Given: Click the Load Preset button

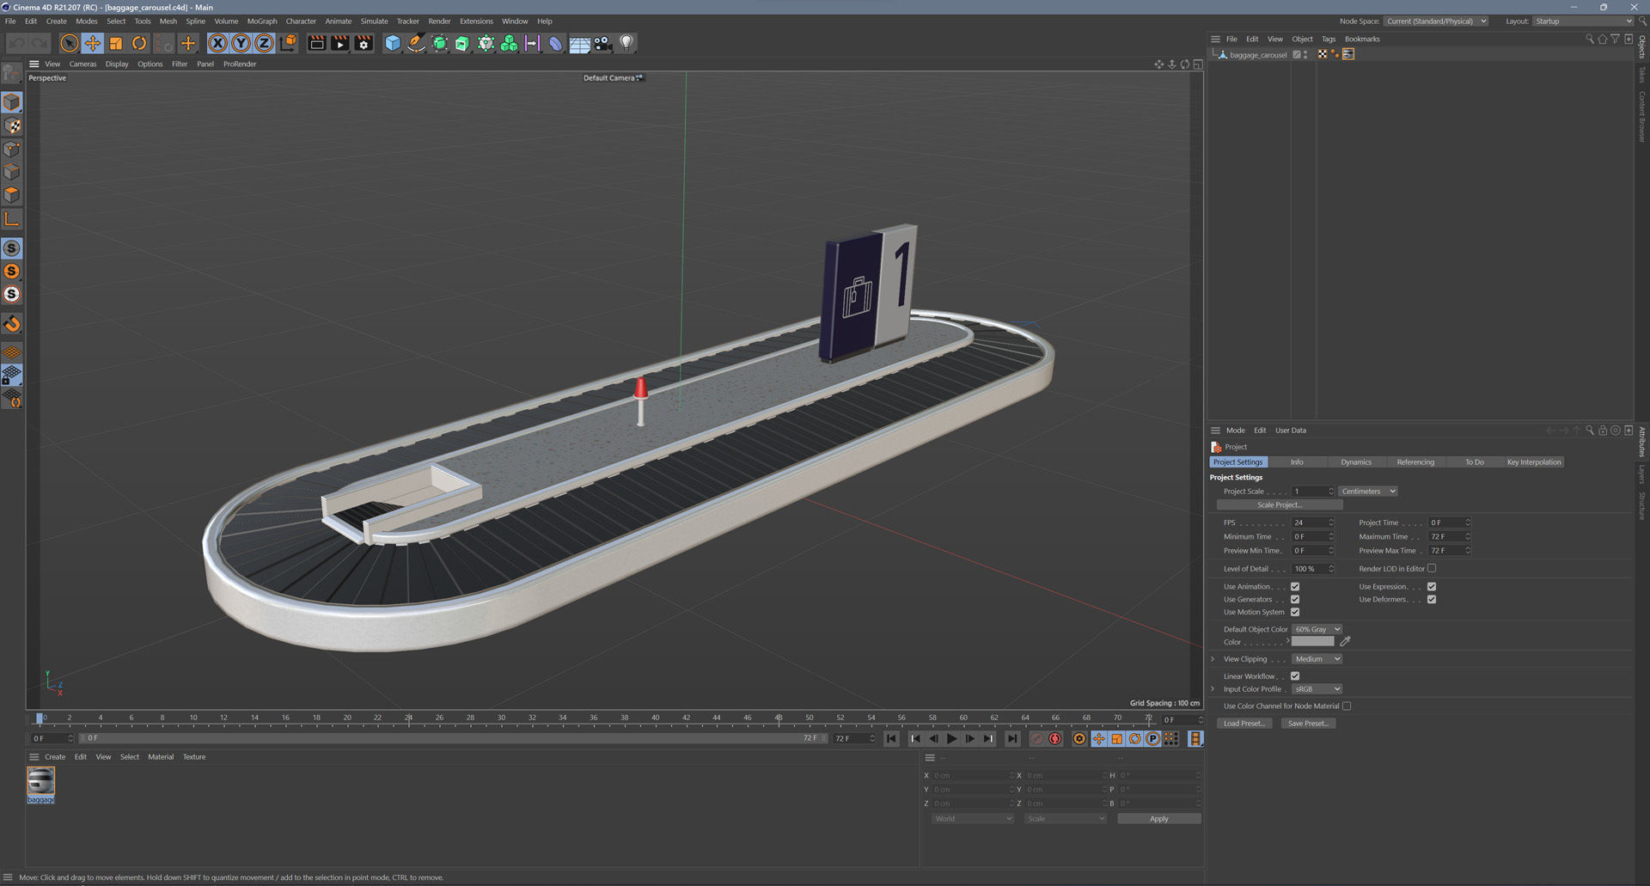Looking at the screenshot, I should tap(1244, 724).
